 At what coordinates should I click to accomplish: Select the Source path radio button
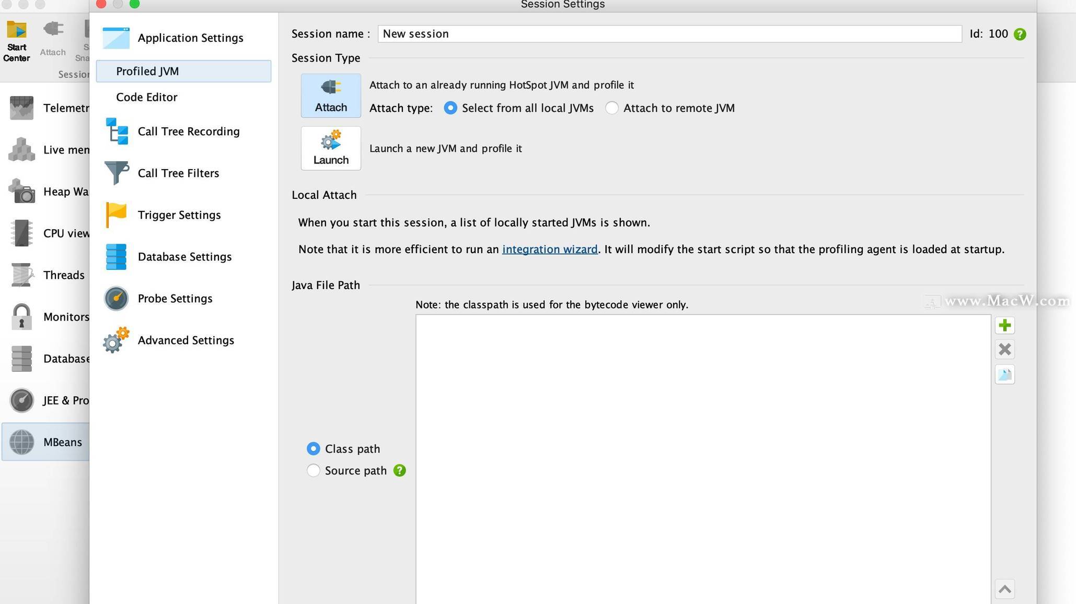coord(313,471)
